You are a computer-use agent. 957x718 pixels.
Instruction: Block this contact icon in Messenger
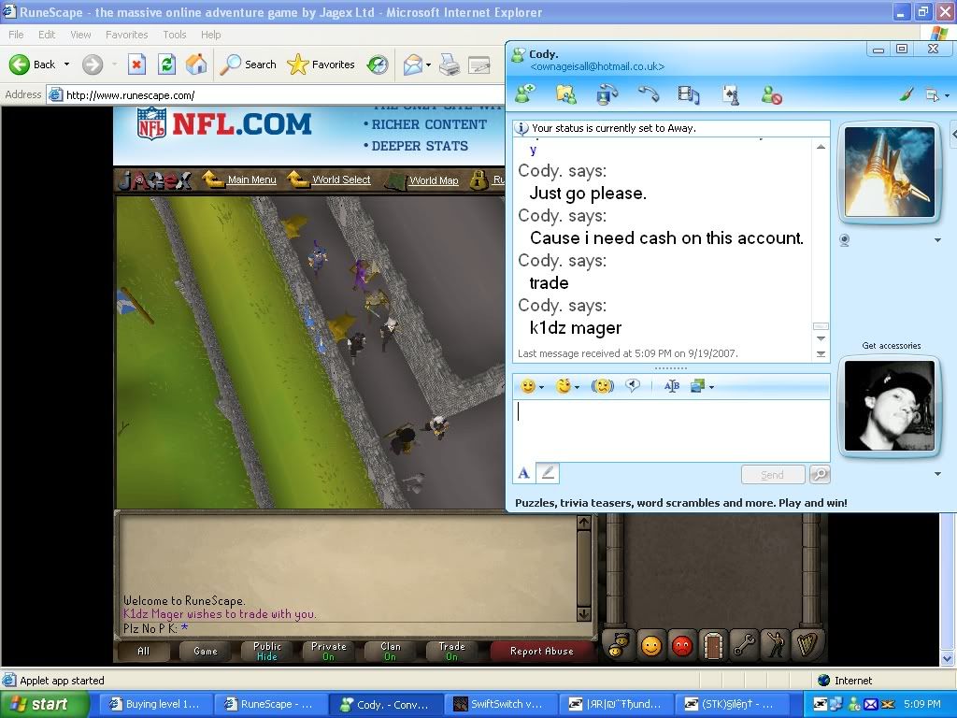(771, 94)
